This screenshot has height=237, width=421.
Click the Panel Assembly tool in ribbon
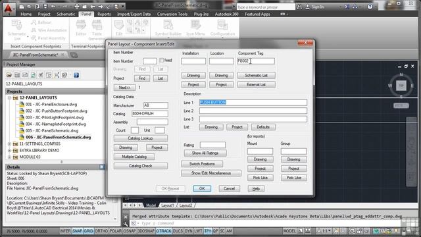pos(48,38)
